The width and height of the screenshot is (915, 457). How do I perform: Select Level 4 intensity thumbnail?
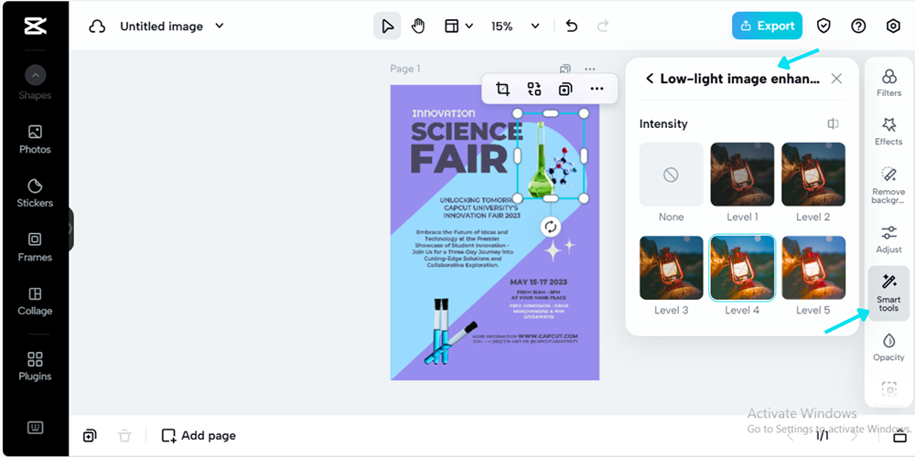point(742,268)
